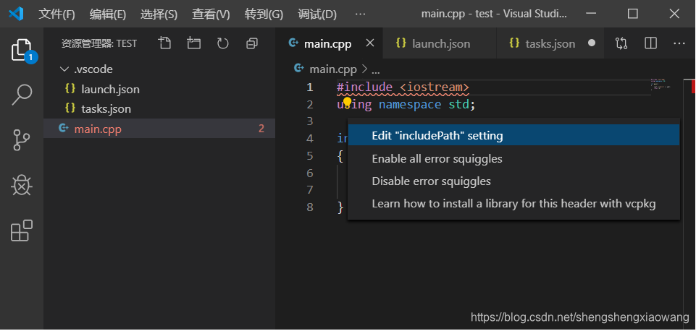Click the New Folder icon in explorer header
Screen dimensions: 696x331
(x=193, y=43)
